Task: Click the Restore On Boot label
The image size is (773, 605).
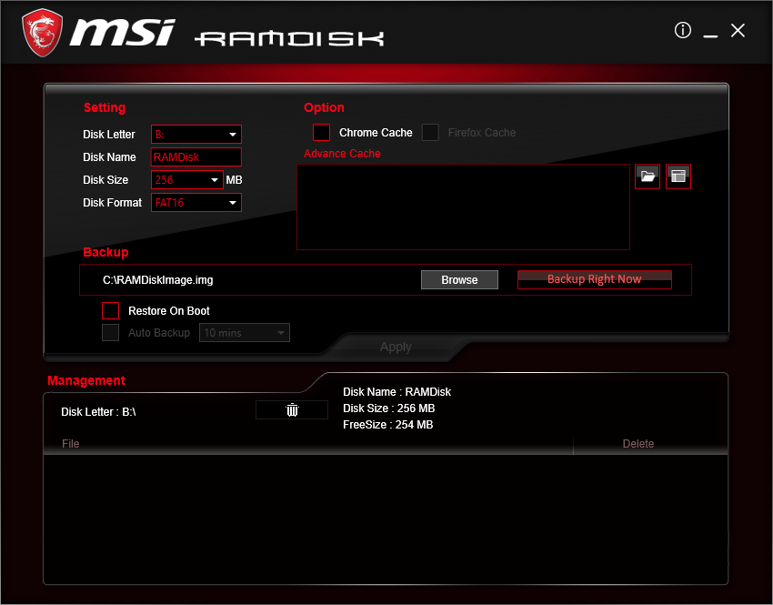Action: pos(169,311)
